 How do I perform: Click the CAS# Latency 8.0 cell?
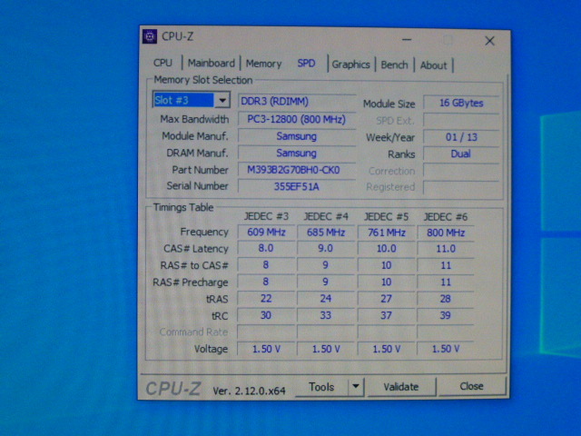[x=266, y=248]
